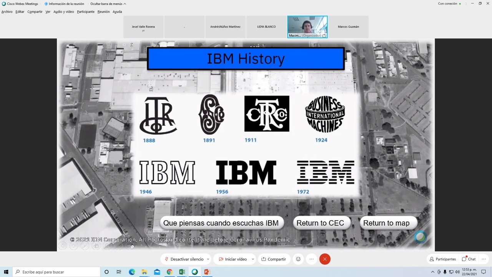Click the 1924 Business International Machines logo
The width and height of the screenshot is (492, 277).
coord(325,114)
